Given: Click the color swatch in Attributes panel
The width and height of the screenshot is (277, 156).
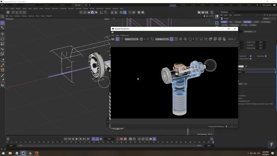Looking at the screenshot, I should (x=241, y=66).
